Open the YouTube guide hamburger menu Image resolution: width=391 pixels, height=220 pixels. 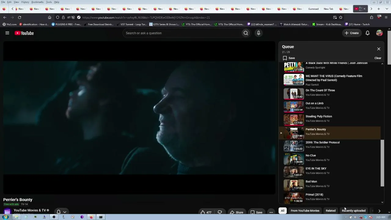click(x=7, y=33)
